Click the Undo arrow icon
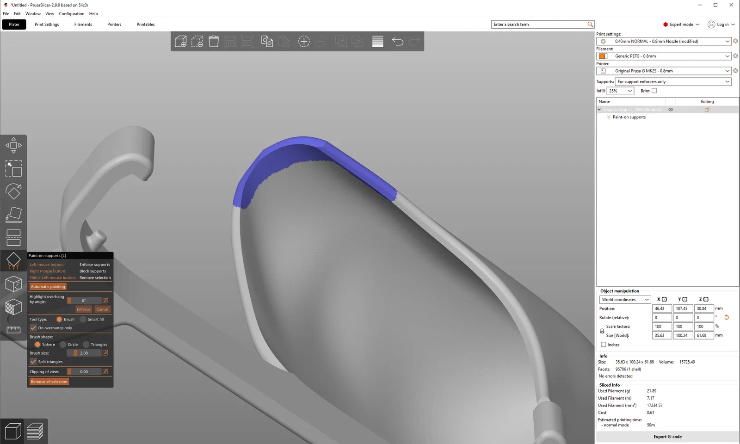The width and height of the screenshot is (740, 444). pos(398,42)
